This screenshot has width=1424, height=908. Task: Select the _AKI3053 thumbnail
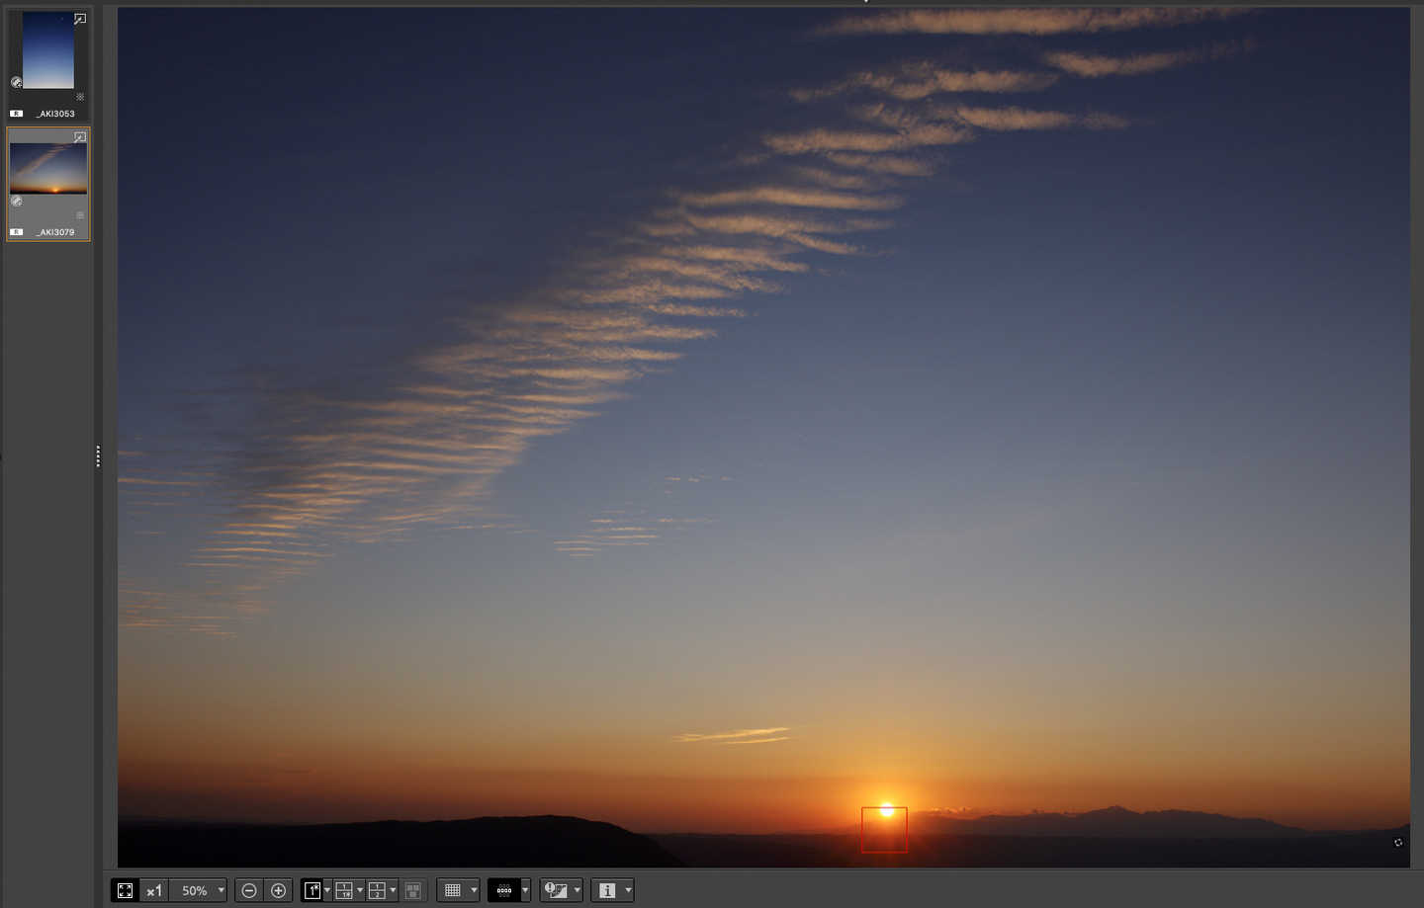(48, 51)
